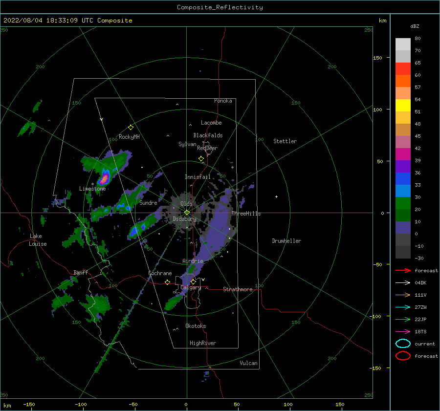Image resolution: width=440 pixels, height=411 pixels.
Task: Select the yellow 51-54 dBZ color swatch
Action: click(403, 106)
